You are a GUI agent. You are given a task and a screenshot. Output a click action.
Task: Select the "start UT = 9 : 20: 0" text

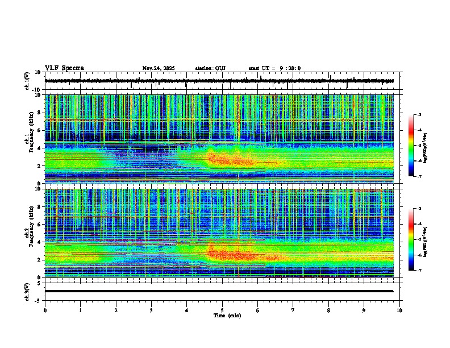click(x=274, y=68)
